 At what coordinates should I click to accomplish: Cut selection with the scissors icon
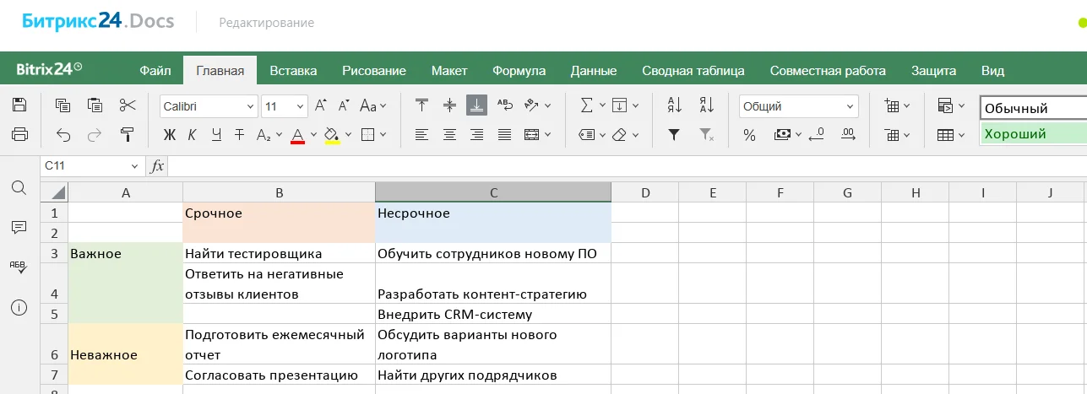pos(128,105)
